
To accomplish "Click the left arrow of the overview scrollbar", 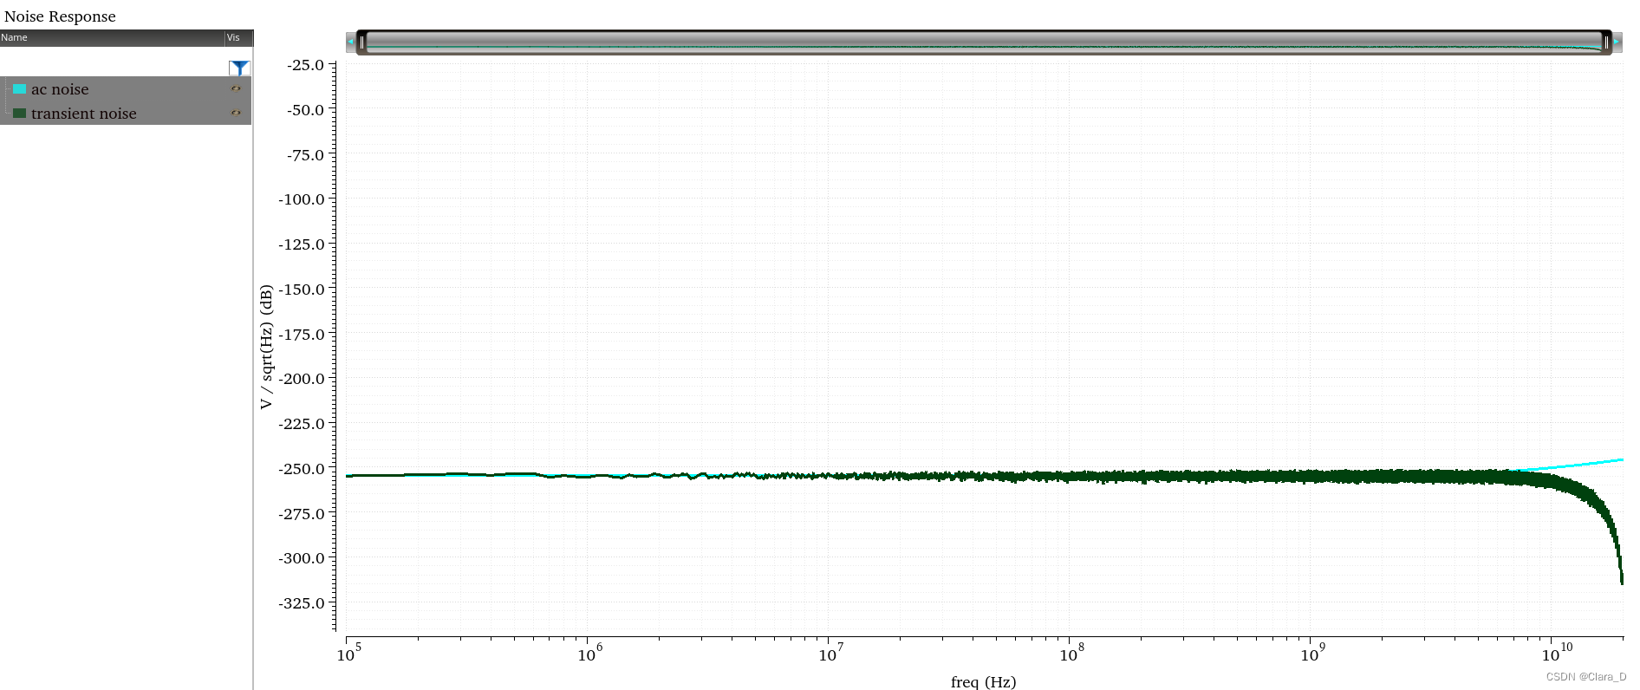I will click(350, 42).
